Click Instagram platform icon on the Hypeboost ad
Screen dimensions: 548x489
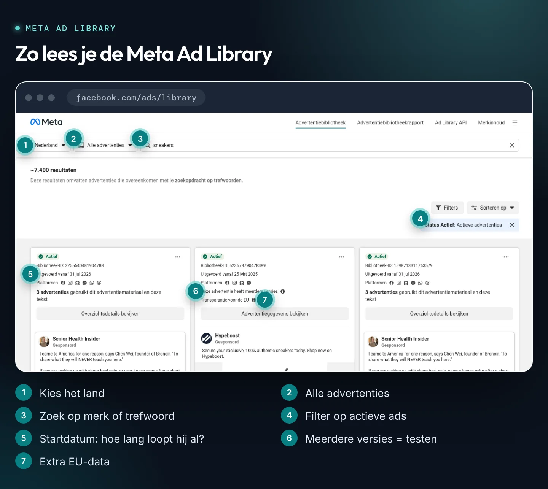point(234,283)
